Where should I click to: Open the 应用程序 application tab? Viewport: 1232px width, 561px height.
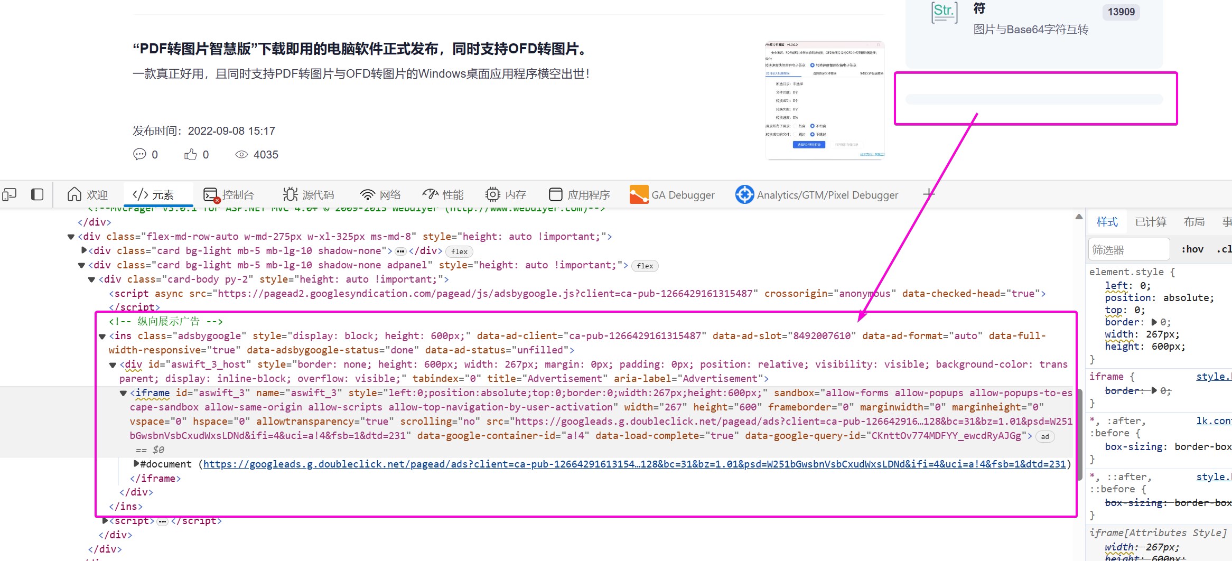coord(579,195)
